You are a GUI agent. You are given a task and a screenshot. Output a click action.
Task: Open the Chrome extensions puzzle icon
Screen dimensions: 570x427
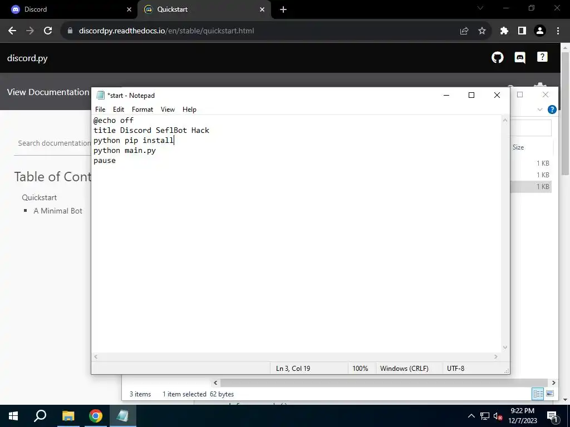(504, 31)
